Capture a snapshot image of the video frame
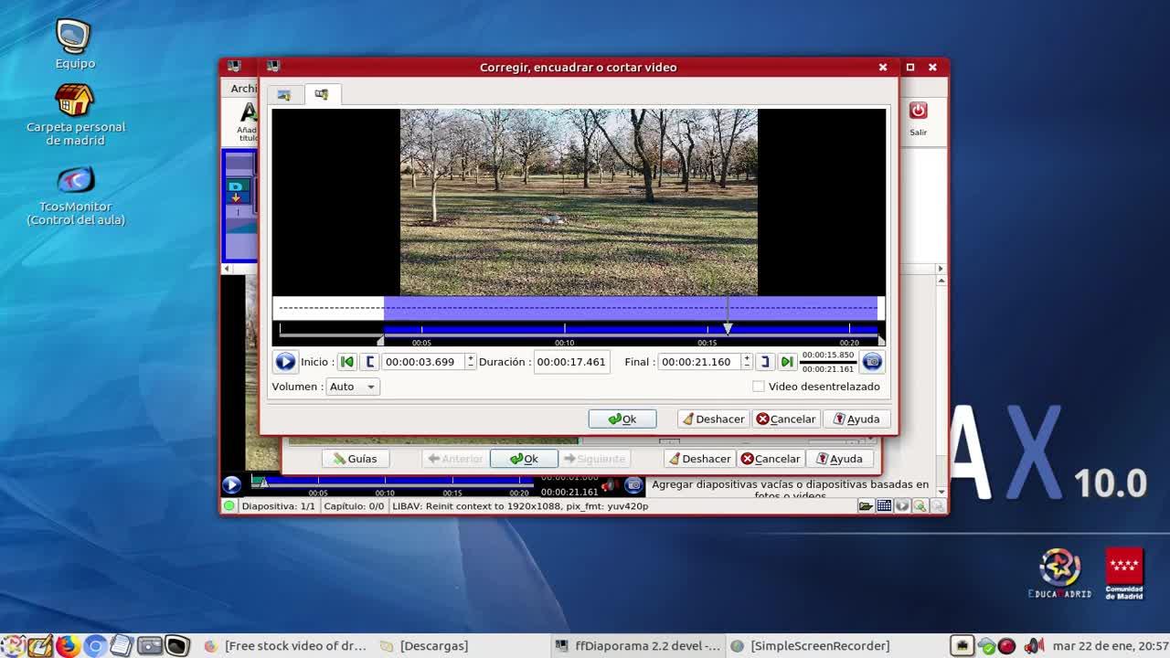Viewport: 1170px width, 658px height. pyautogui.click(x=872, y=362)
